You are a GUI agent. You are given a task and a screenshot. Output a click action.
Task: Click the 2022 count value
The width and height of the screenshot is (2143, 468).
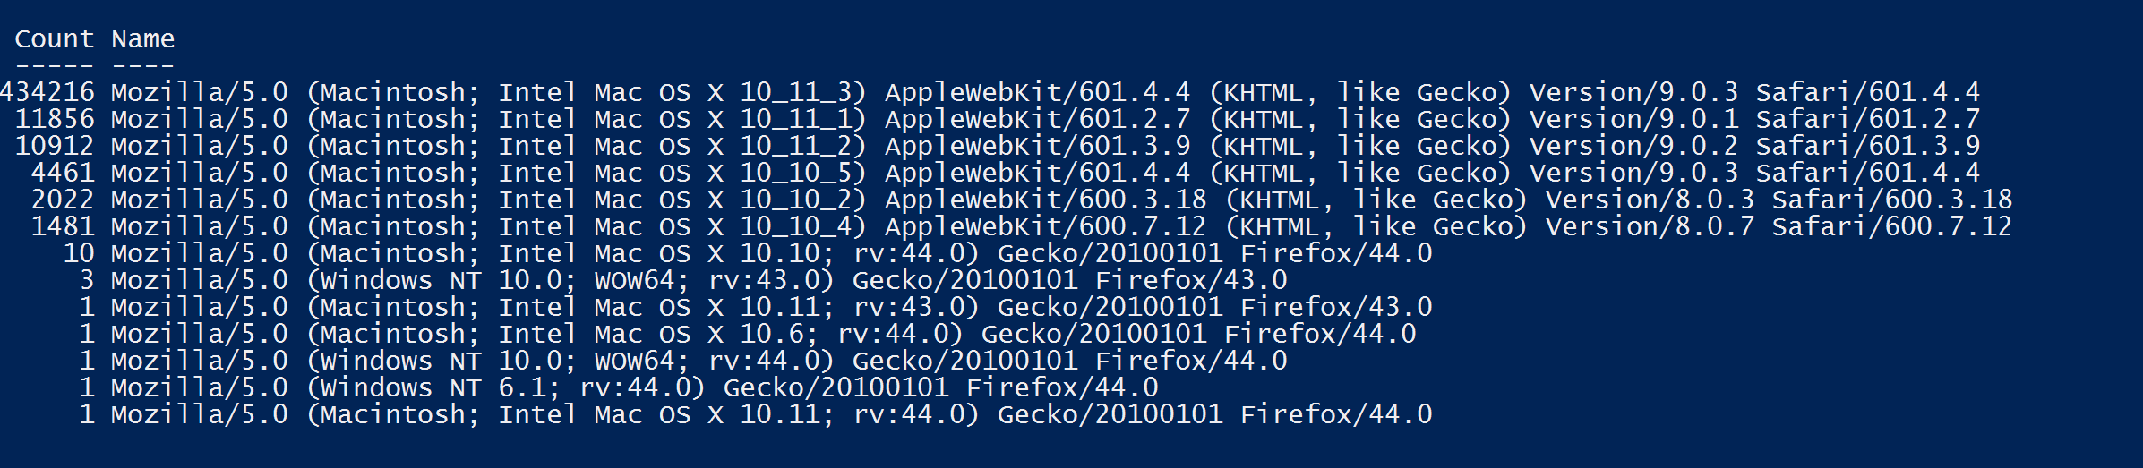63,200
